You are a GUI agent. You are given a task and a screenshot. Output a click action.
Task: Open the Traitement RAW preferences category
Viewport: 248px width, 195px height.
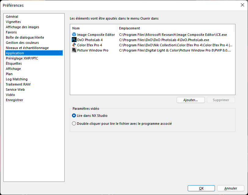click(x=18, y=84)
